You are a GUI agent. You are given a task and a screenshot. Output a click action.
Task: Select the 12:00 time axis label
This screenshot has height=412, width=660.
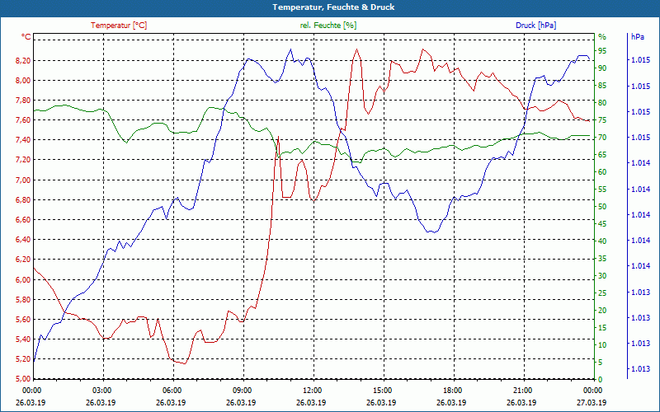(x=312, y=391)
